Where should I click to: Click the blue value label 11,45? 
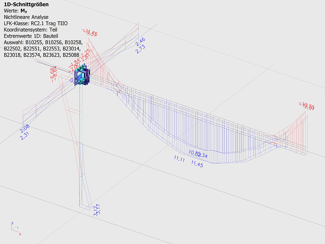pyautogui.click(x=197, y=163)
